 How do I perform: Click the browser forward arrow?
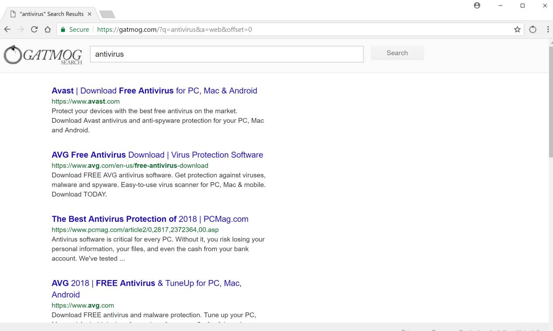(21, 30)
